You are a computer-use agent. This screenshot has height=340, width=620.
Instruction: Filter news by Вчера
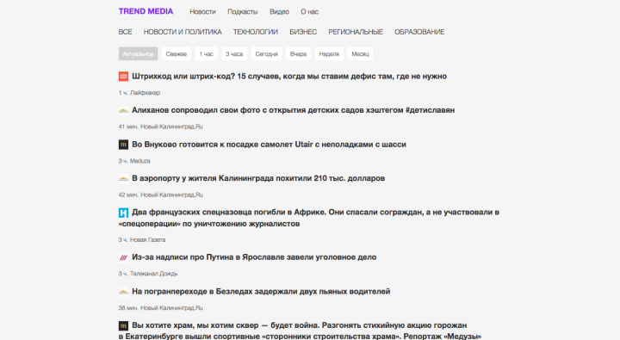(298, 53)
